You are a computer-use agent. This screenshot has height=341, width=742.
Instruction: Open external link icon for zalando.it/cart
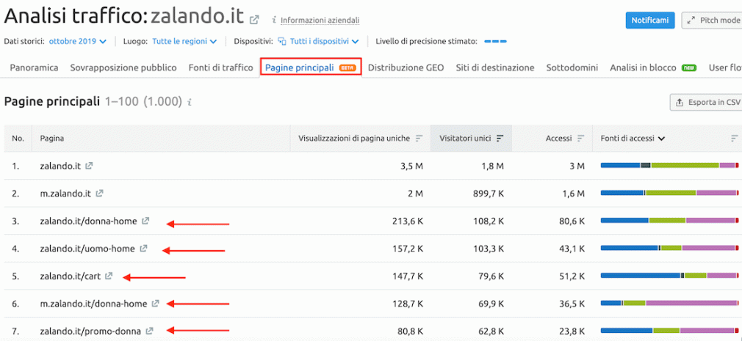click(x=109, y=276)
